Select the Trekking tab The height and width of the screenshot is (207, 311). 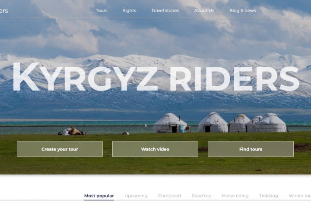[268, 196]
